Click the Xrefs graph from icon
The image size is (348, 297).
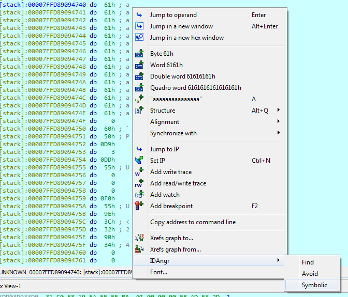(139, 249)
